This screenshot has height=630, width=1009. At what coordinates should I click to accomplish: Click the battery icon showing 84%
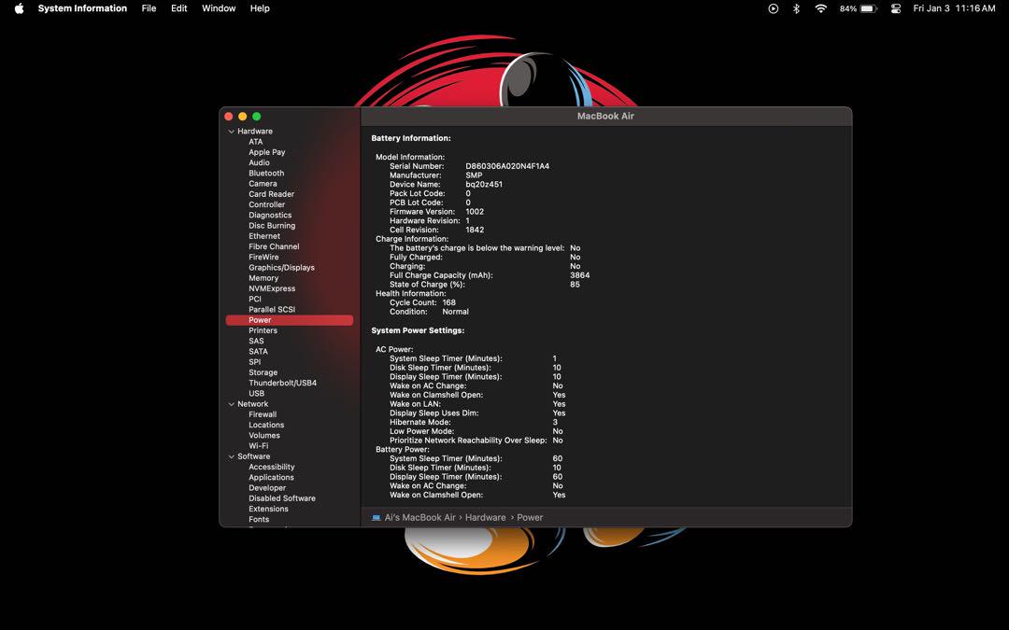click(x=868, y=8)
